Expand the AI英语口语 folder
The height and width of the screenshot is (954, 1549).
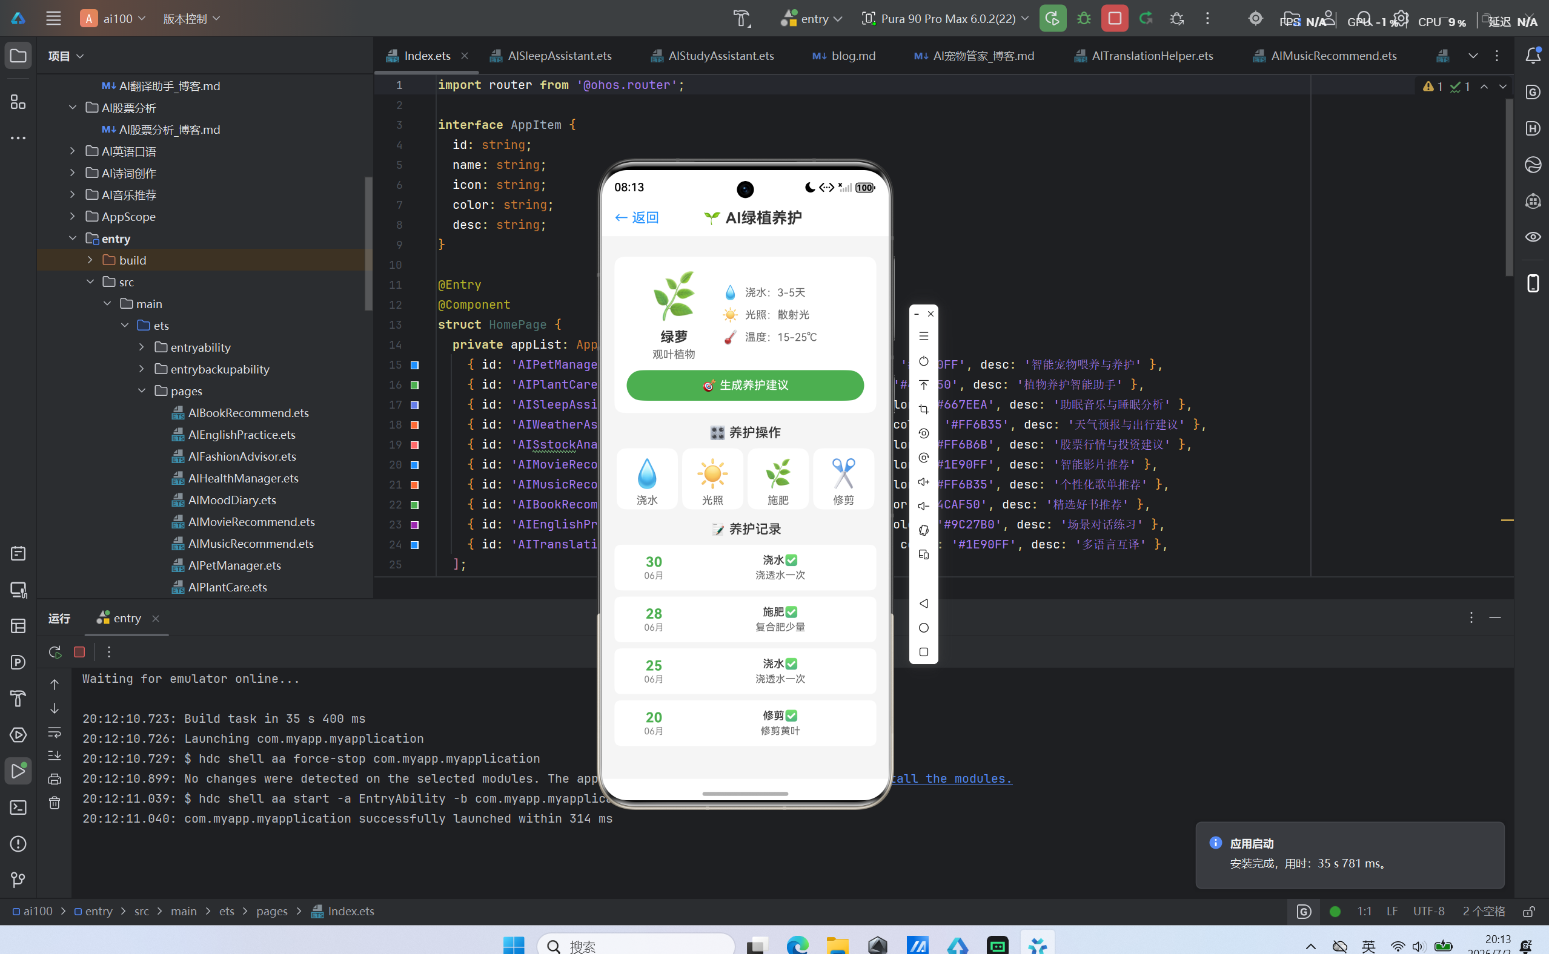pyautogui.click(x=73, y=151)
